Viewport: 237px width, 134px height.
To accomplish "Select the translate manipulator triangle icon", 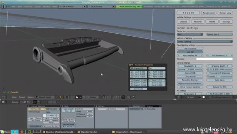I will click(x=80, y=97).
